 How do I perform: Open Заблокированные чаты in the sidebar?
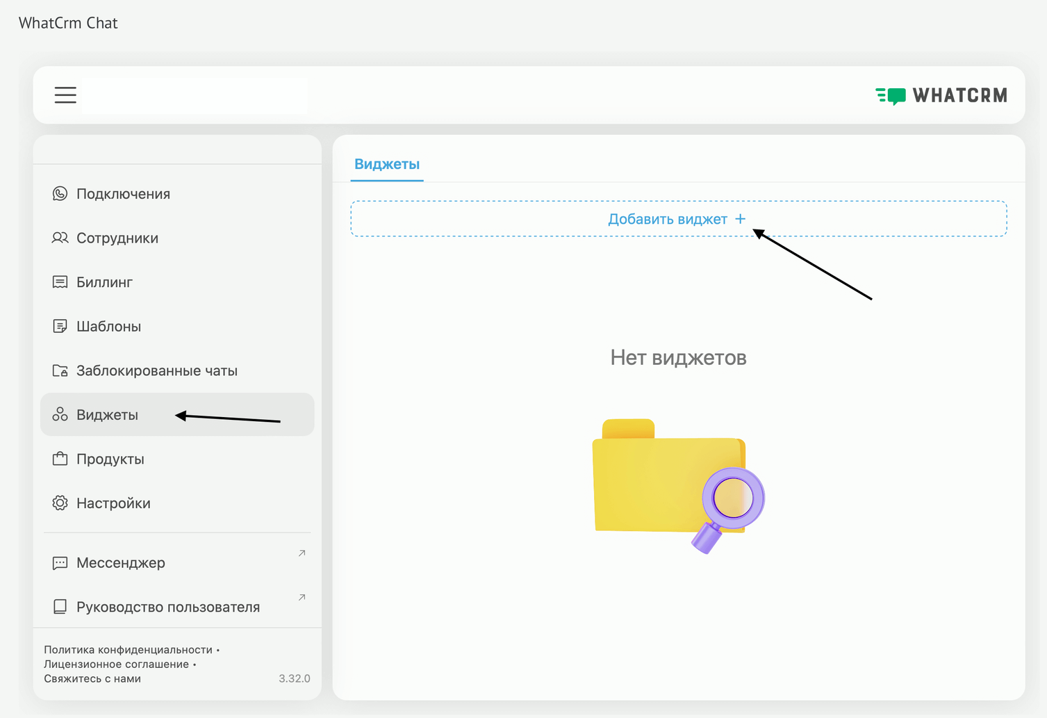tap(157, 370)
